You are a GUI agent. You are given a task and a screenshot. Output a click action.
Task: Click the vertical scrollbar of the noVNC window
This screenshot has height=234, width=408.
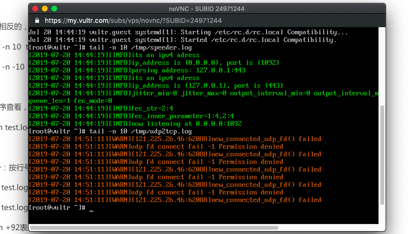point(382,155)
